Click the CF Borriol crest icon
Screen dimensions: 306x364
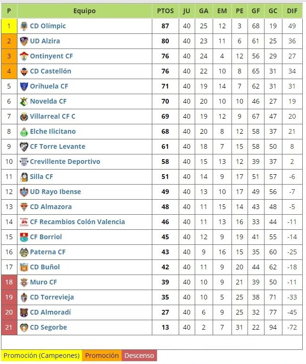click(24, 237)
